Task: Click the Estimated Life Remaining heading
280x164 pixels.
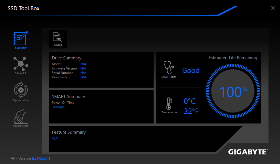Action: [x=233, y=58]
